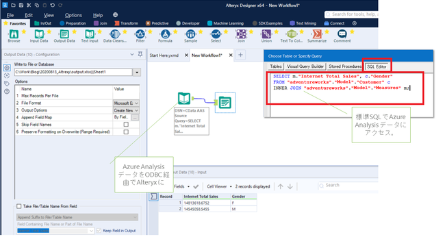Open configuration gear icon in side strip
Image resolution: width=445 pixels, height=250 pixels.
click(7, 68)
